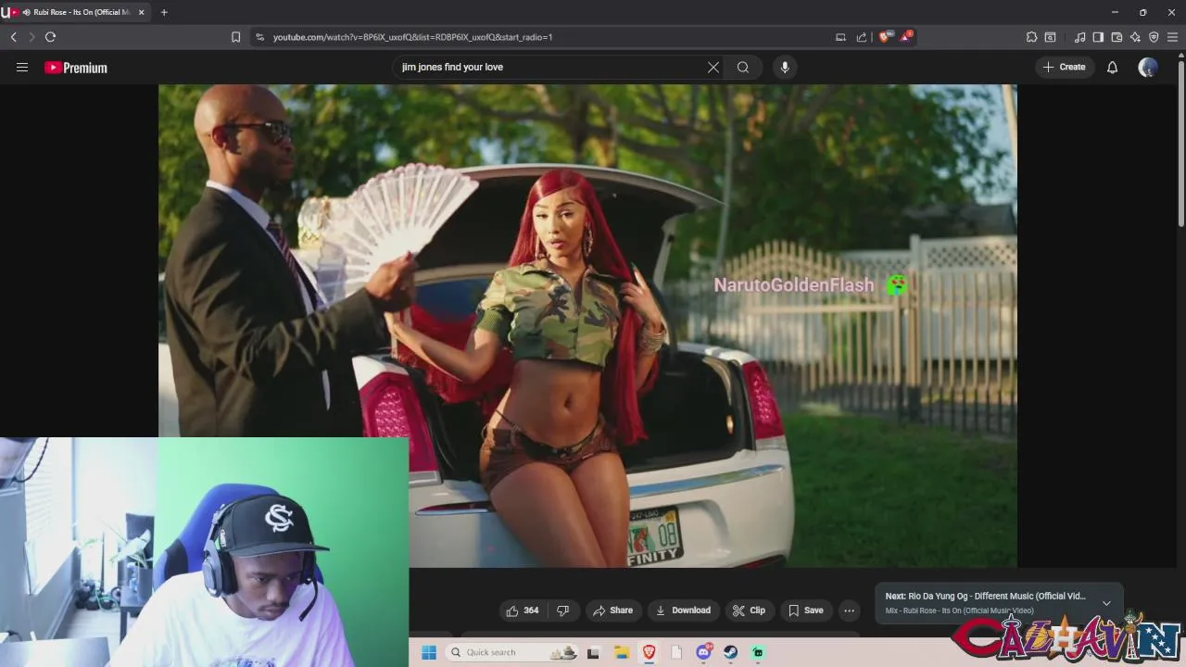Open the account avatar menu
This screenshot has height=667, width=1186.
pyautogui.click(x=1148, y=67)
